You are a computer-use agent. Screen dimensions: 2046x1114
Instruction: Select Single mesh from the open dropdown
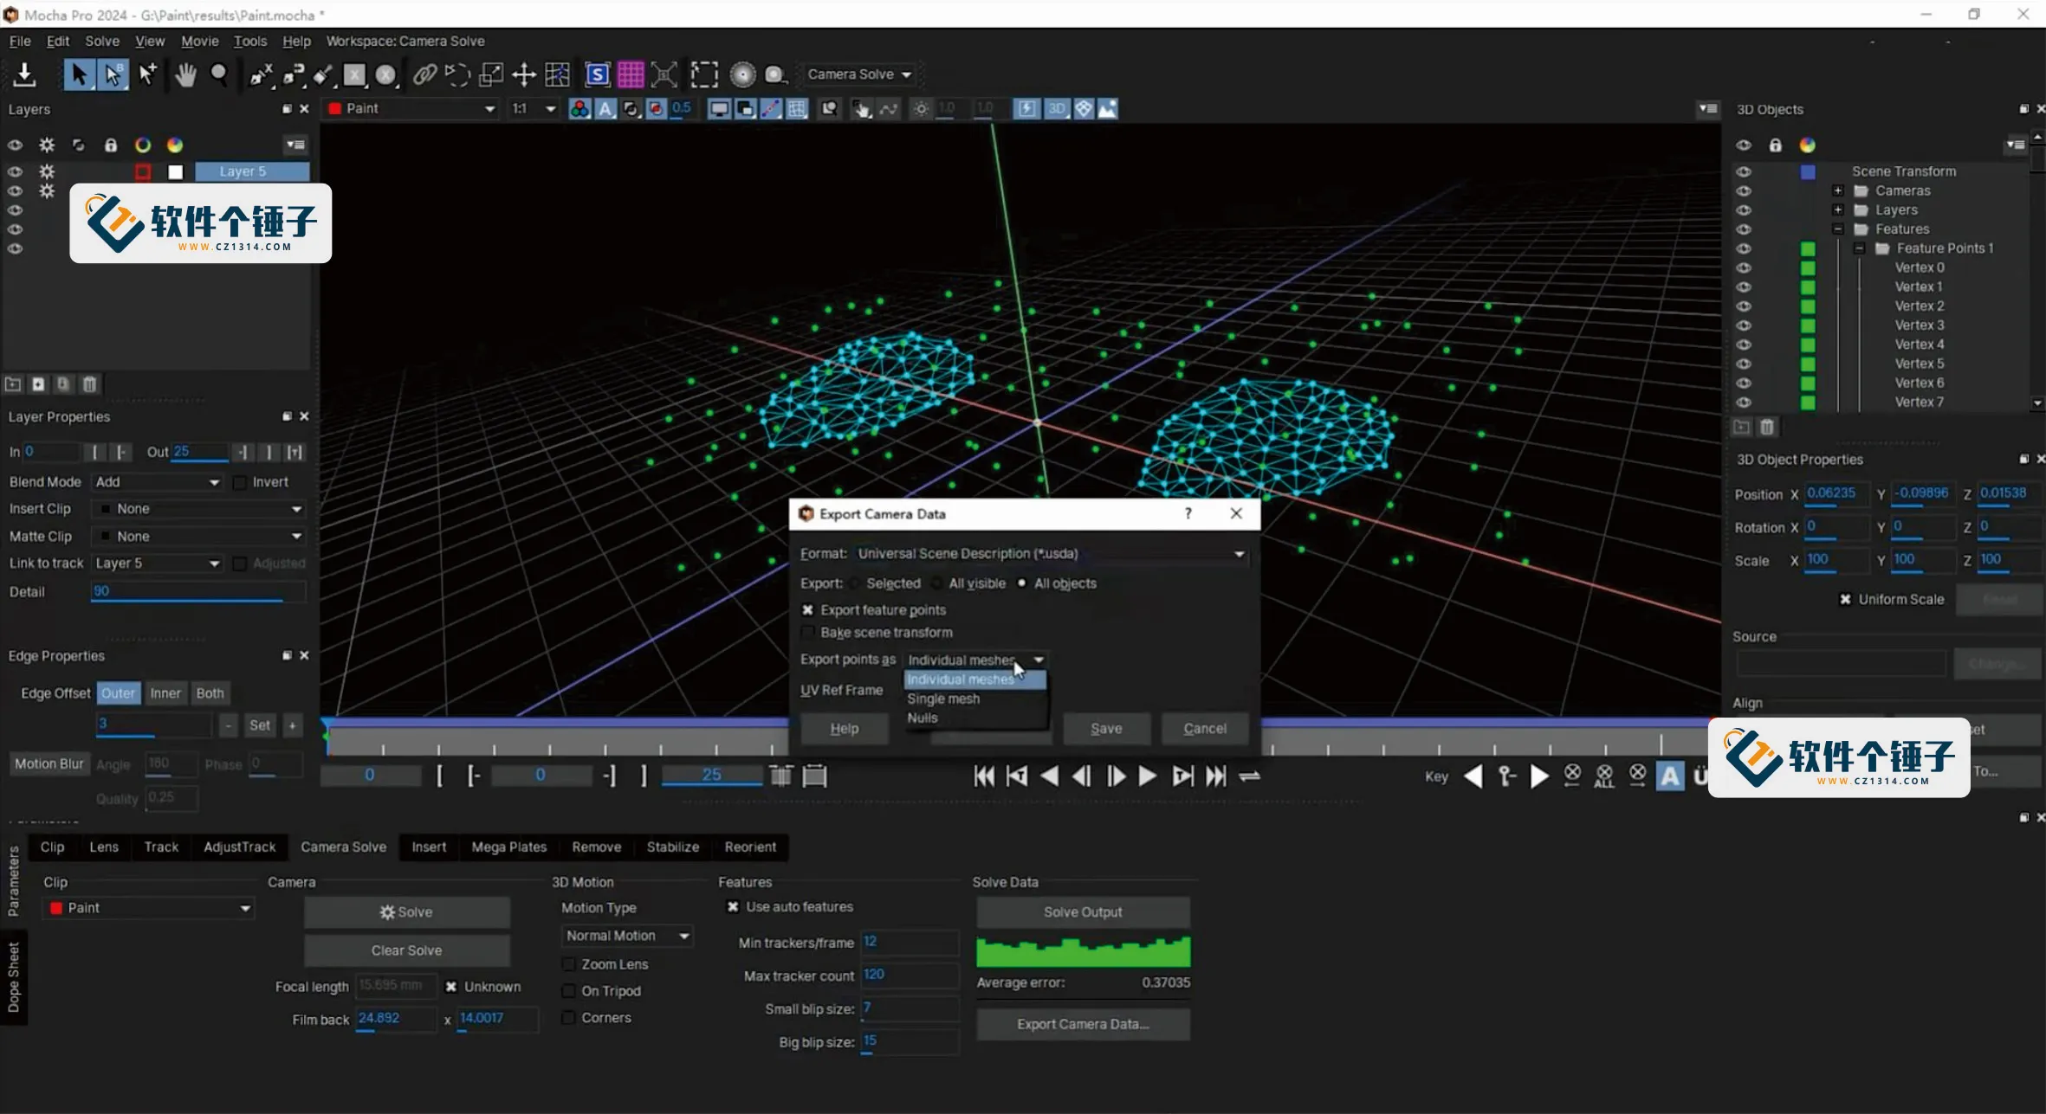tap(942, 699)
